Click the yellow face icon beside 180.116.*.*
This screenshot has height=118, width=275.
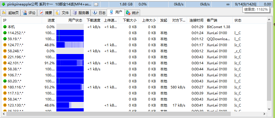coord(5,87)
